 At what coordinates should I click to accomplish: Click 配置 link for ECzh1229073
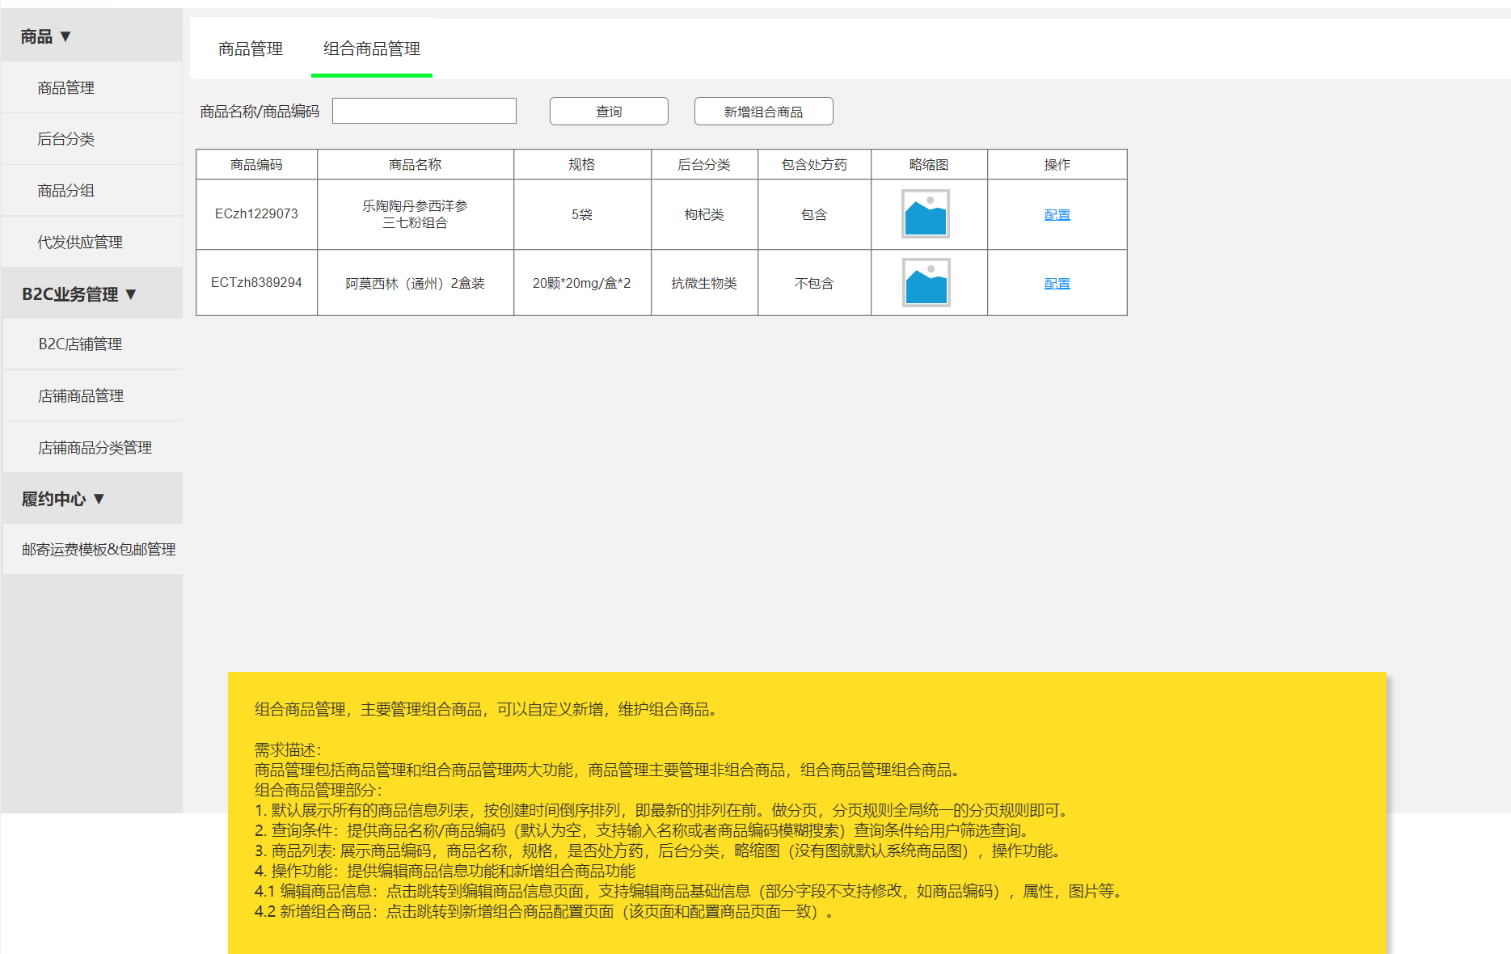tap(1057, 214)
